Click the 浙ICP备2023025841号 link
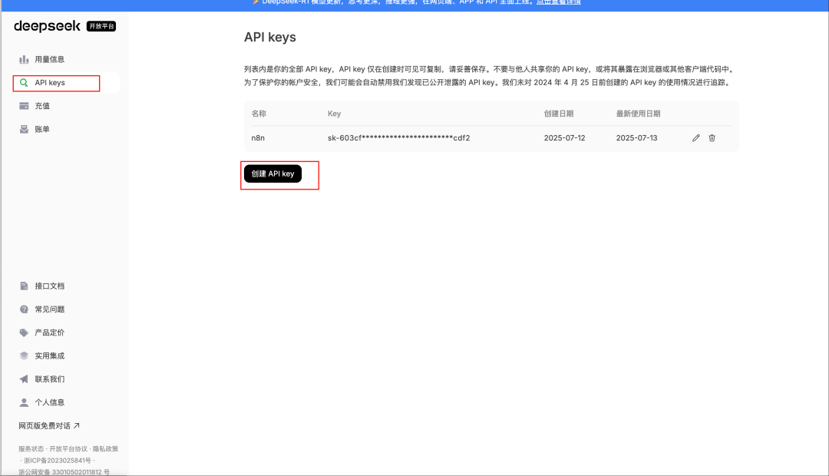 pyautogui.click(x=58, y=461)
